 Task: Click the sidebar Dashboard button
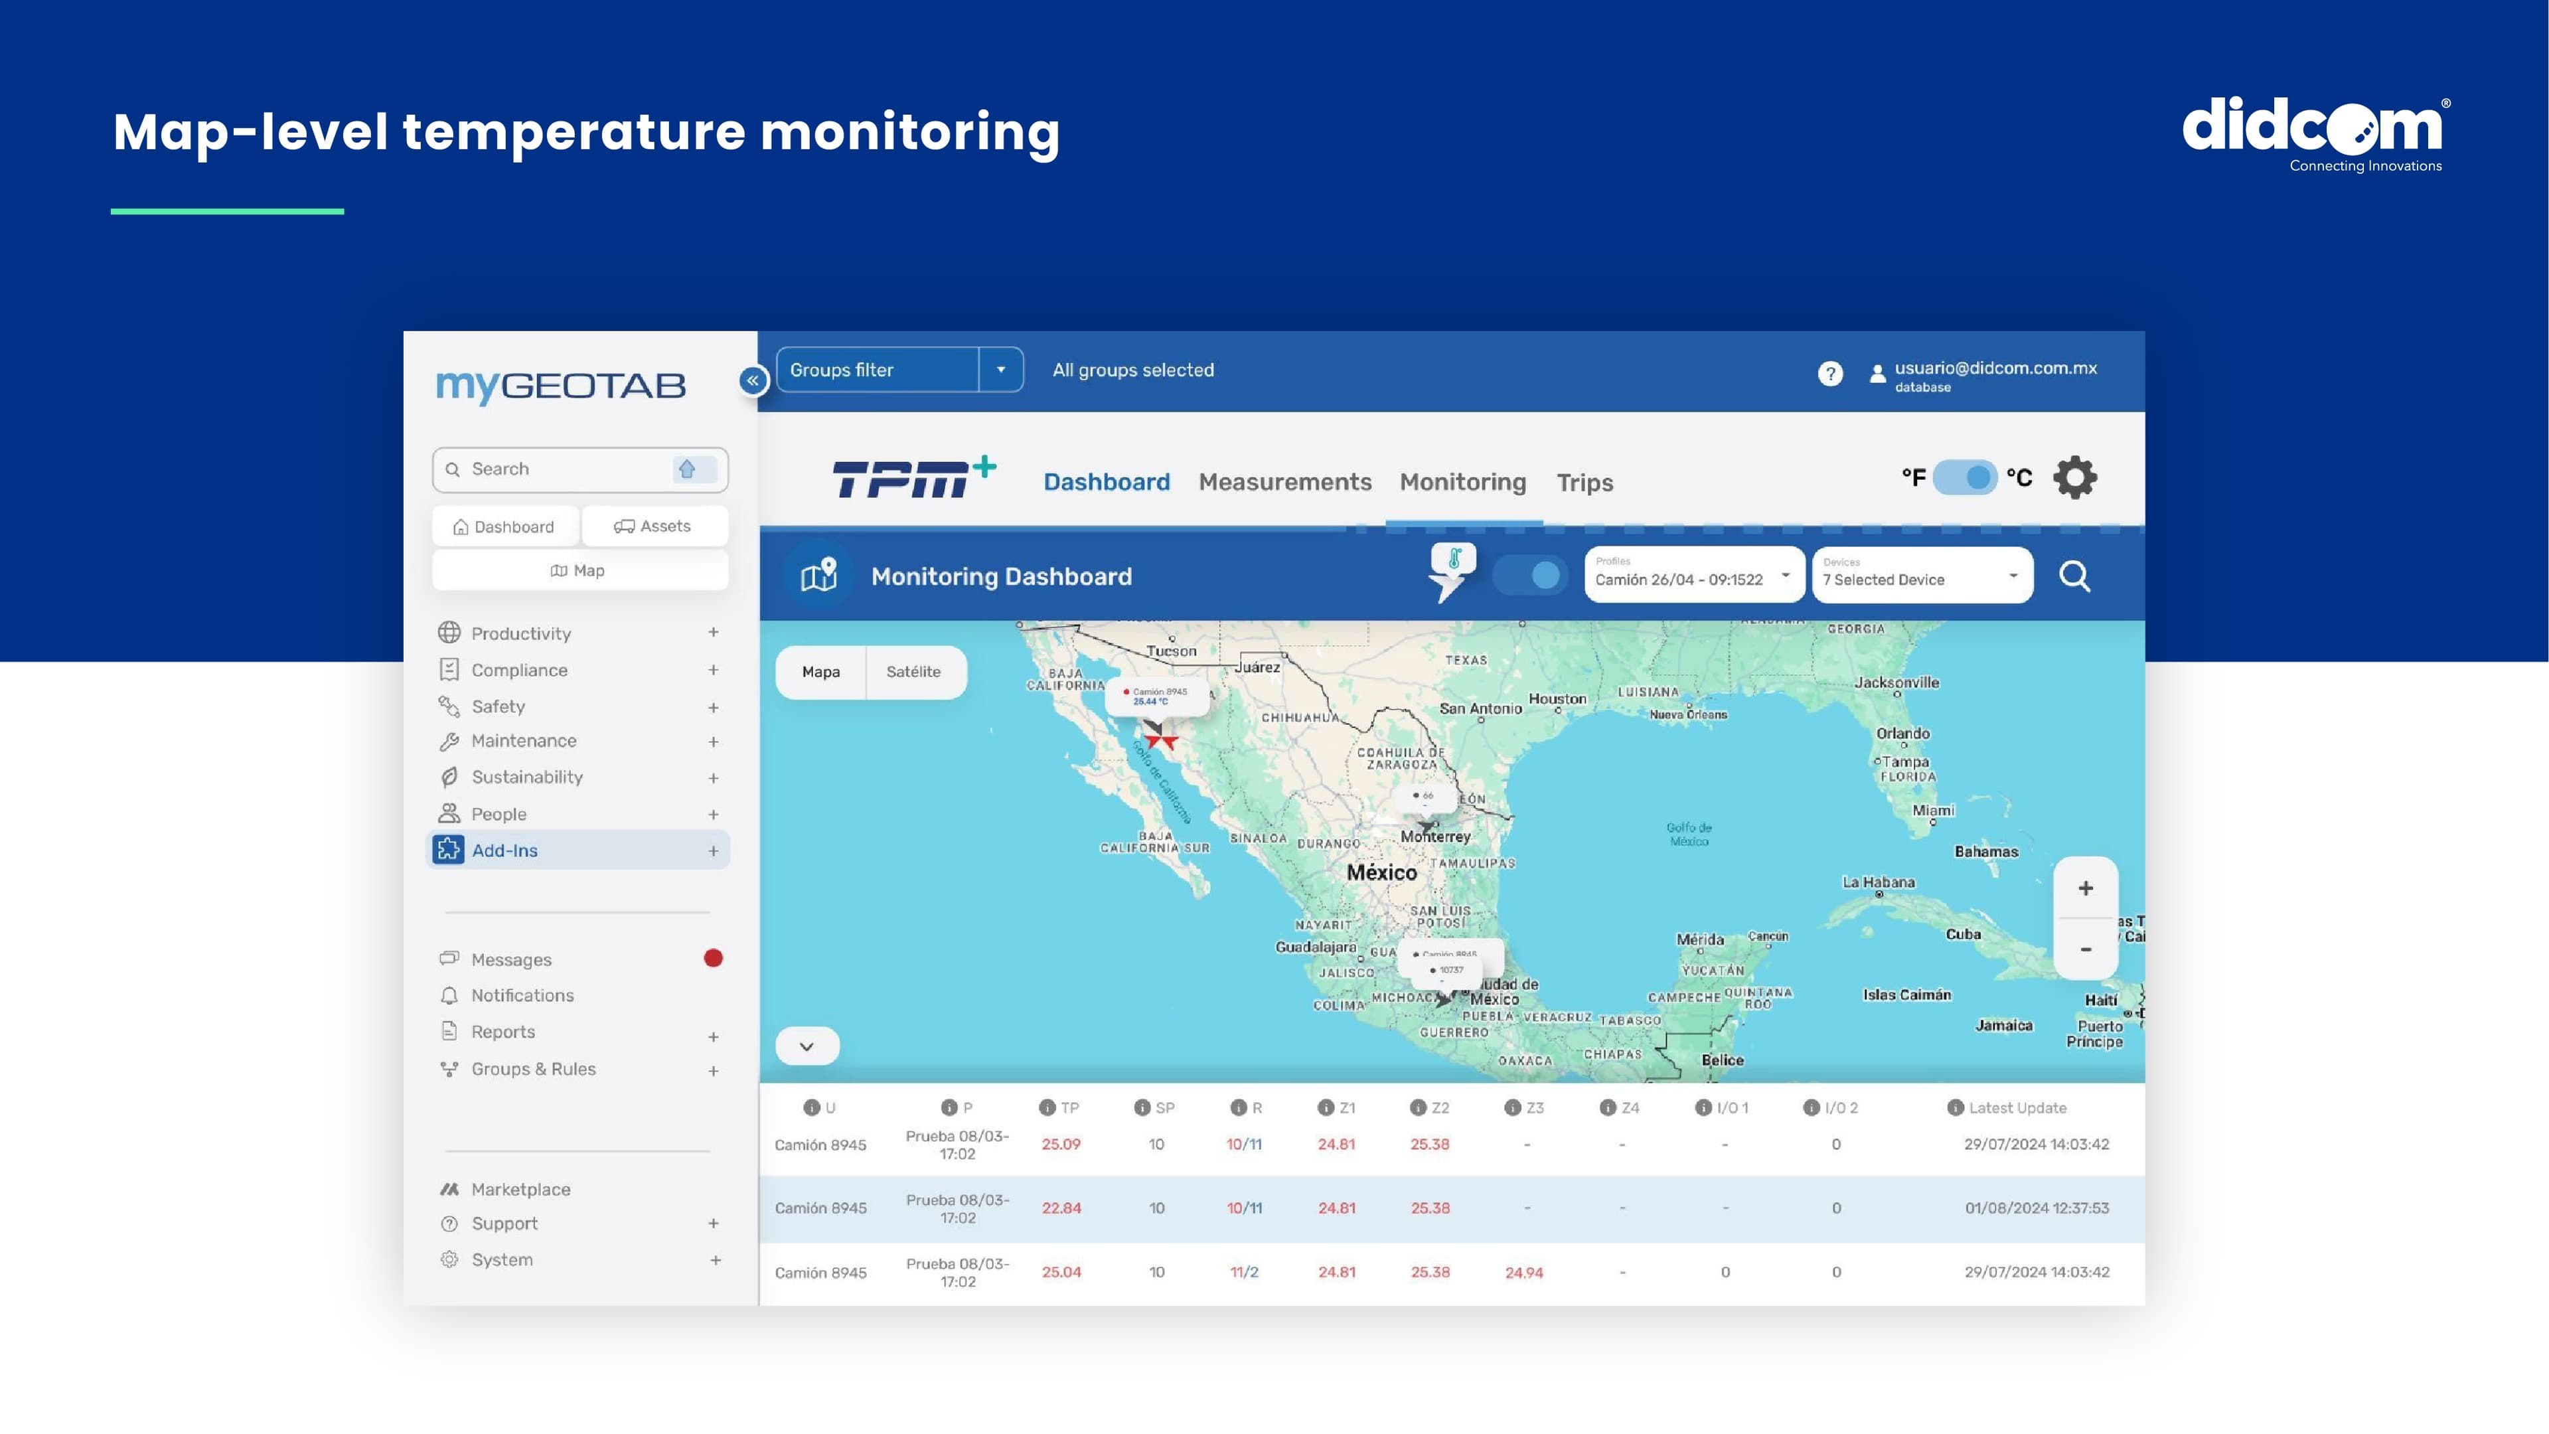tap(506, 526)
